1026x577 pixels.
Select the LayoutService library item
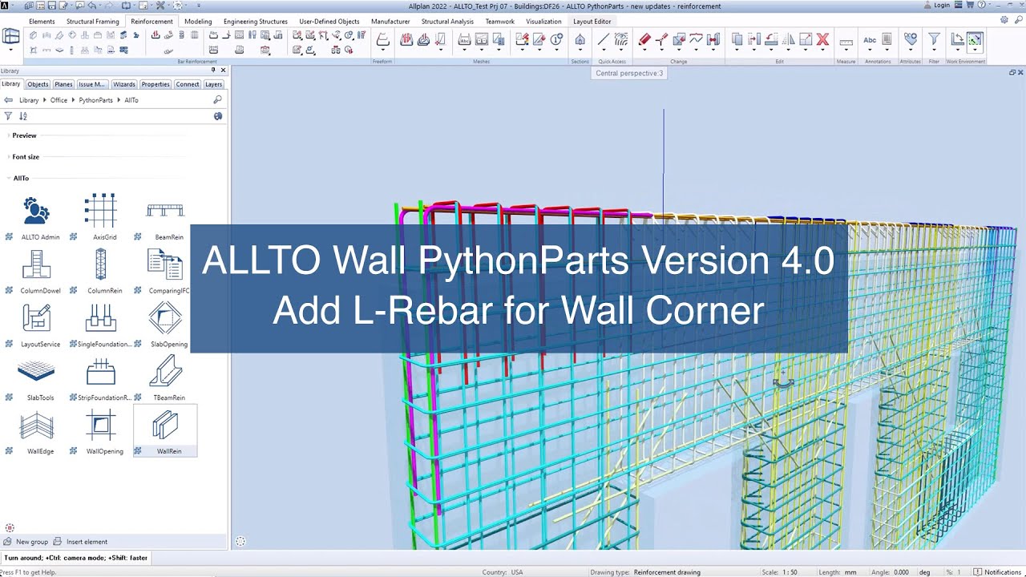point(37,324)
